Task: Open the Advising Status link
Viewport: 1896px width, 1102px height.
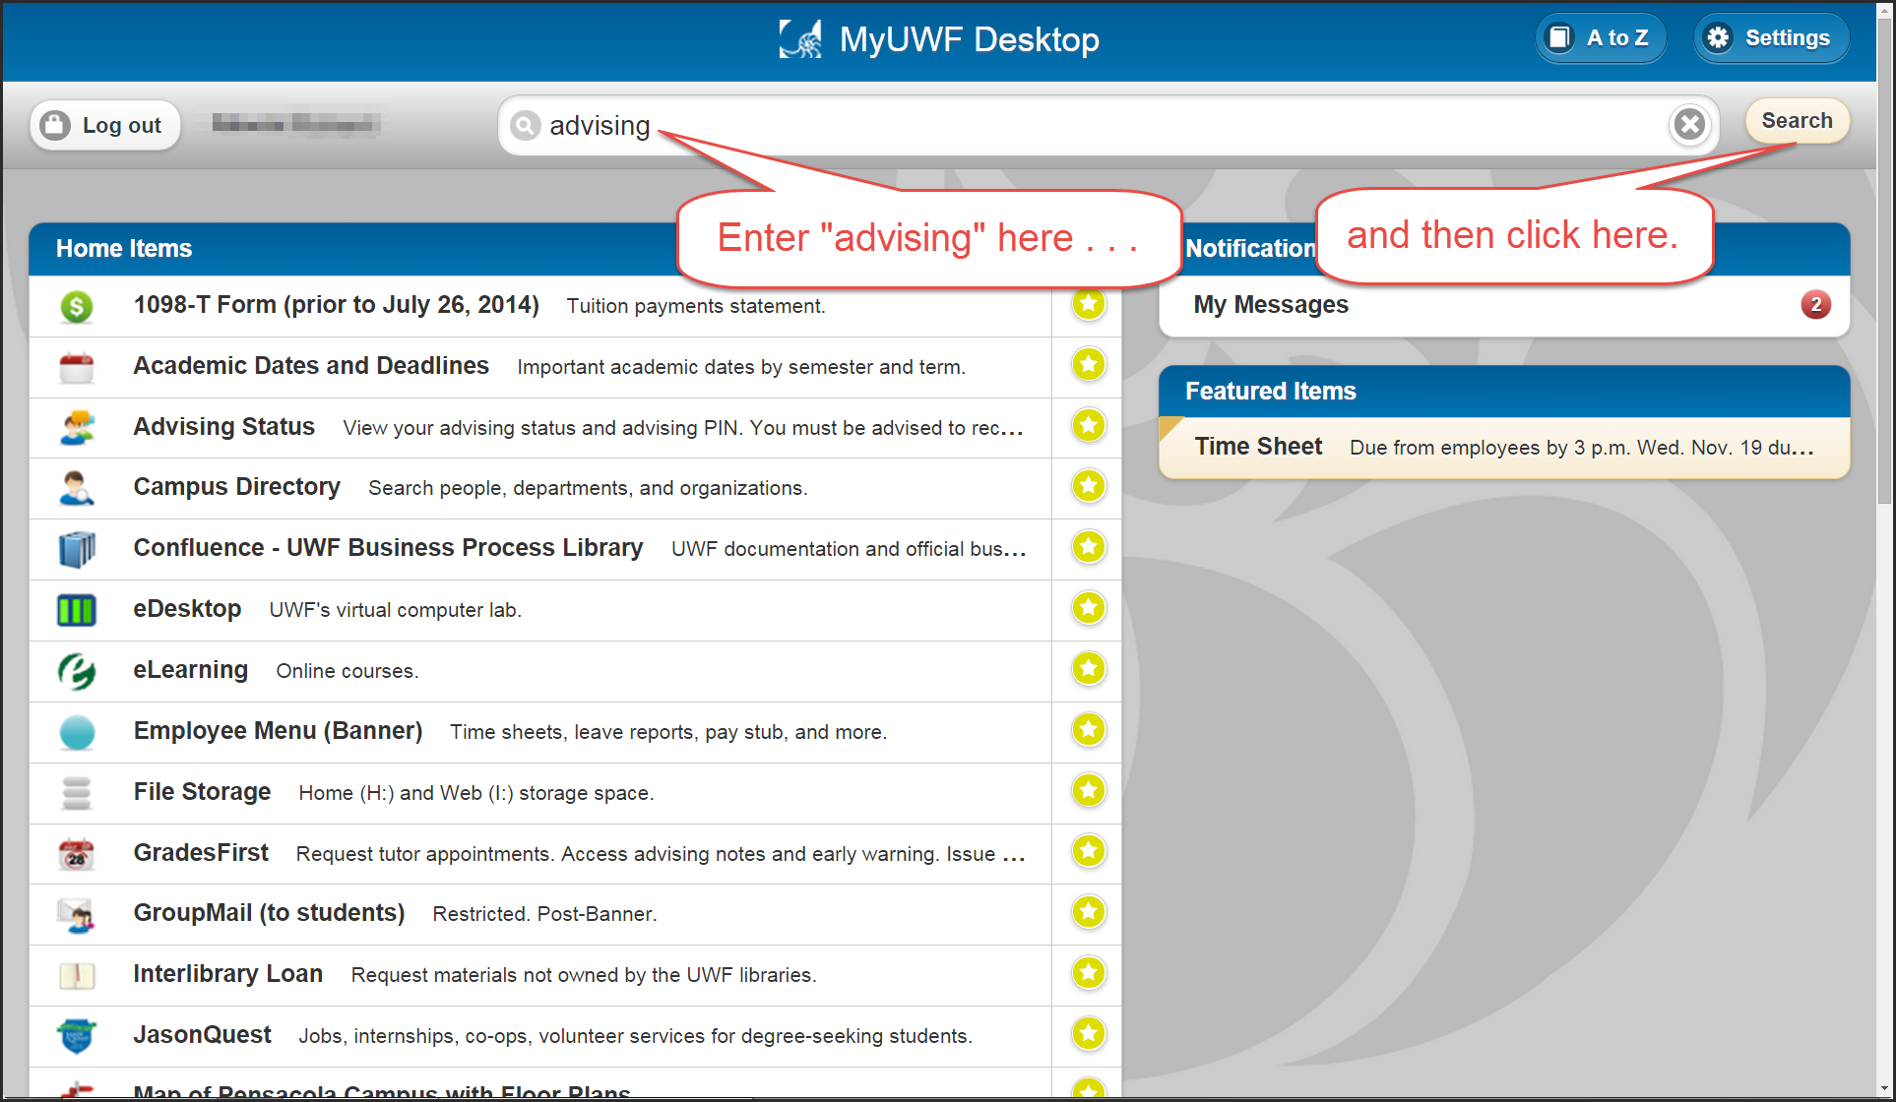Action: tap(224, 427)
